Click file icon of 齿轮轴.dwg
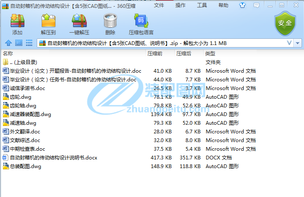Viewport: 304px width, 197px height. click(6, 105)
